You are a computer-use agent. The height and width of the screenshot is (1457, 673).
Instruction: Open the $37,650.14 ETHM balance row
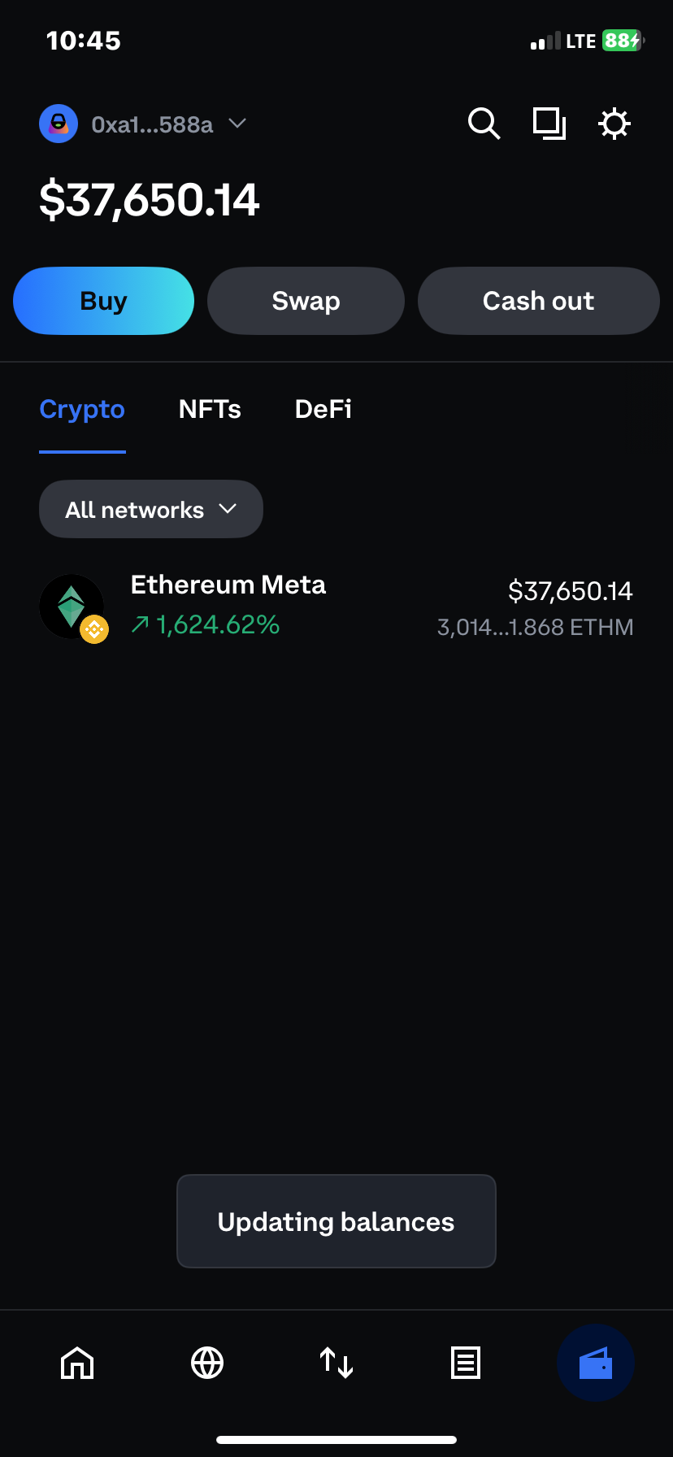pos(536,608)
